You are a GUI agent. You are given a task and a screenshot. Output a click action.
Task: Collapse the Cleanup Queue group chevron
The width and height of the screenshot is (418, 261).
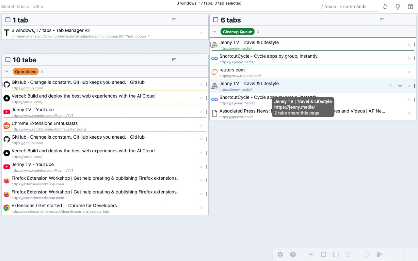tap(215, 32)
